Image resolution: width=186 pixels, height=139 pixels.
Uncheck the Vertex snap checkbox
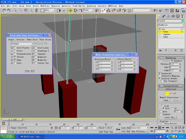tap(15, 57)
